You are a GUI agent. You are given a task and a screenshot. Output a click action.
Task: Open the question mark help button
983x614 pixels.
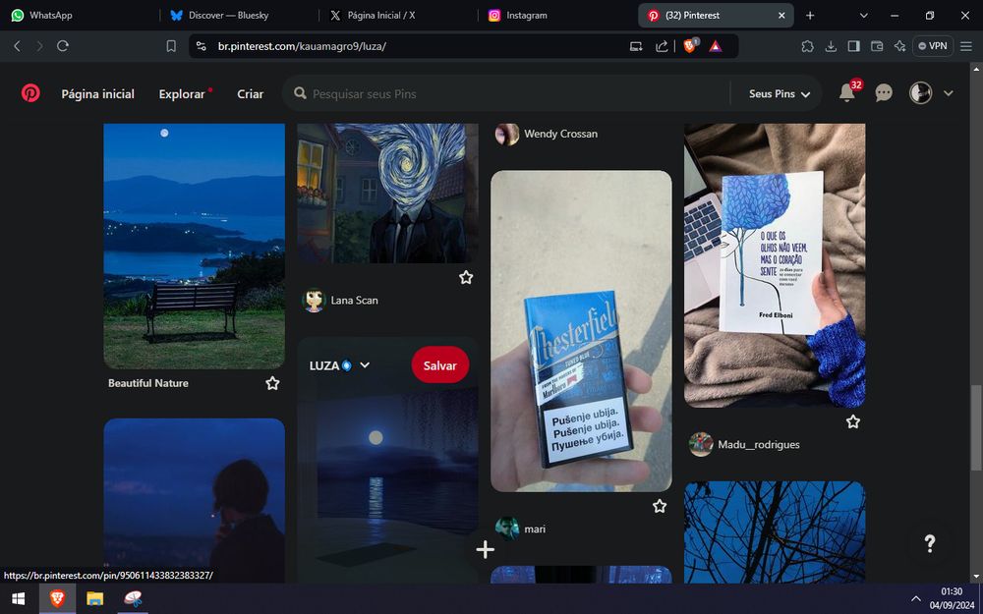click(x=930, y=543)
